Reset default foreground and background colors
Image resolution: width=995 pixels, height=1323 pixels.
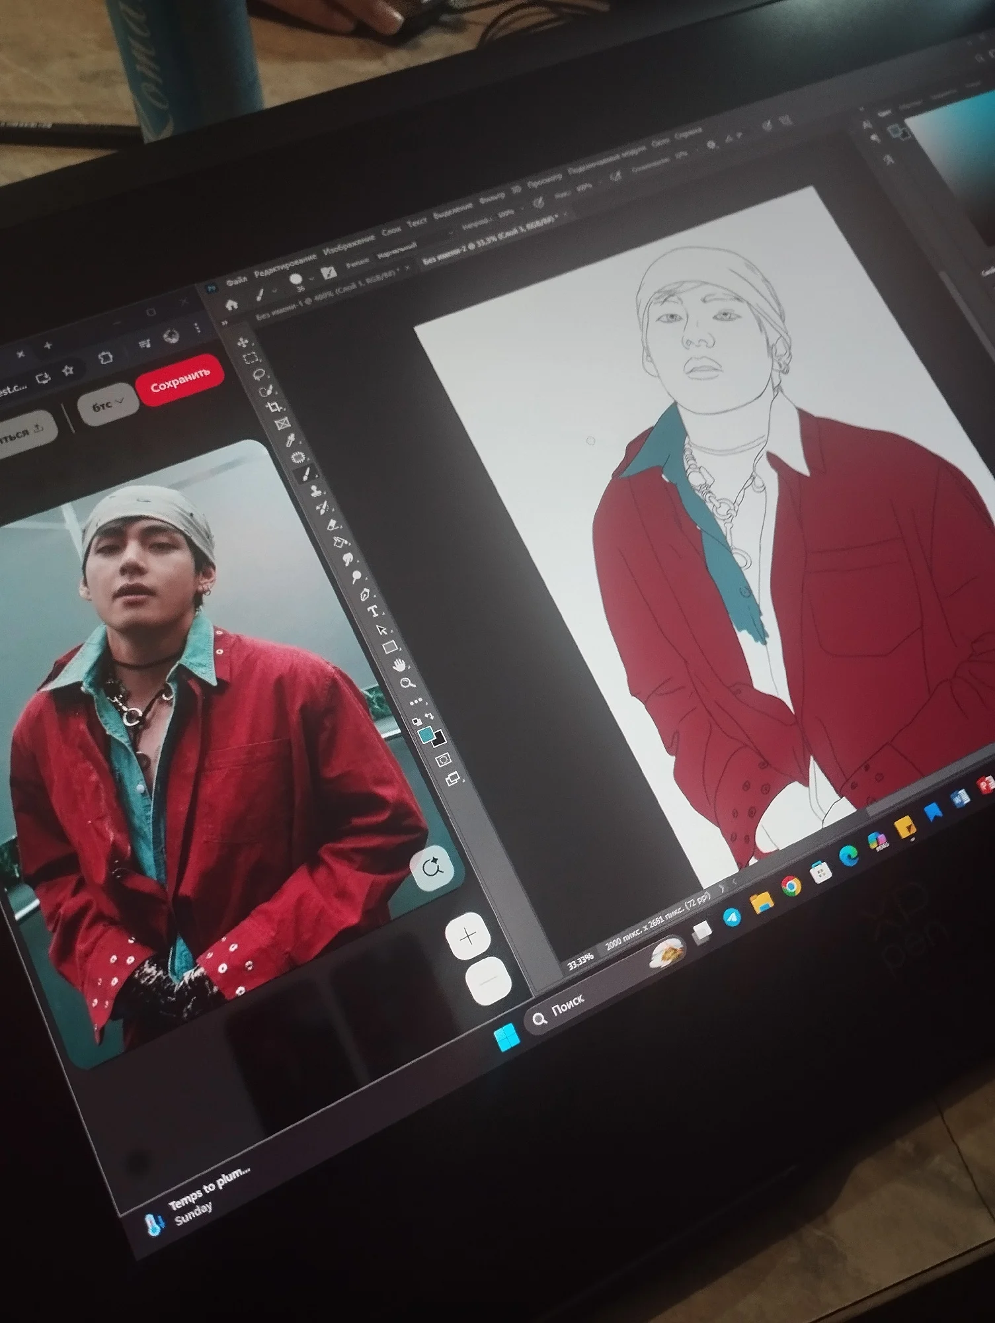click(416, 721)
